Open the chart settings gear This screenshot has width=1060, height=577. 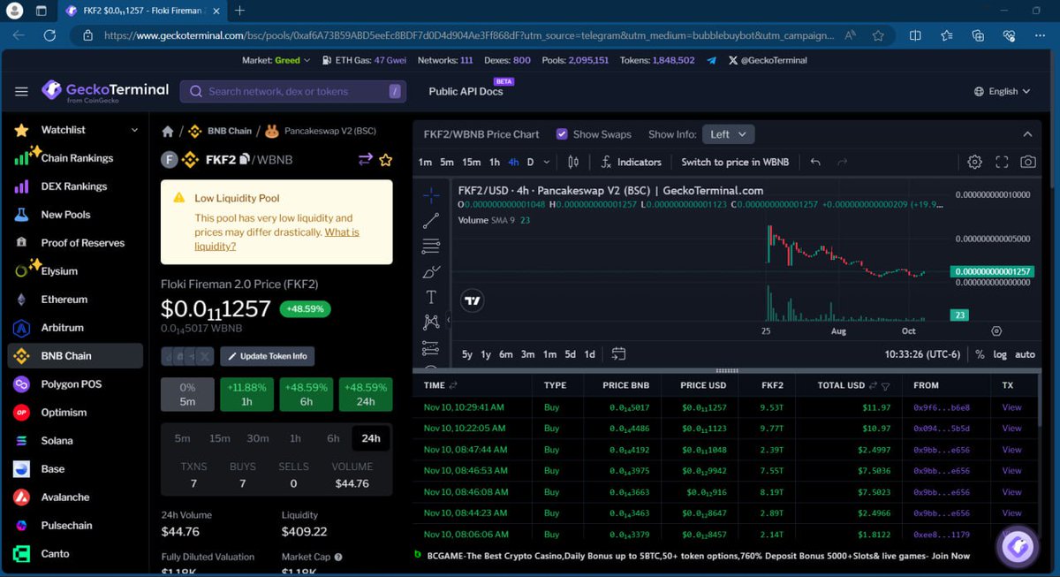coord(975,162)
